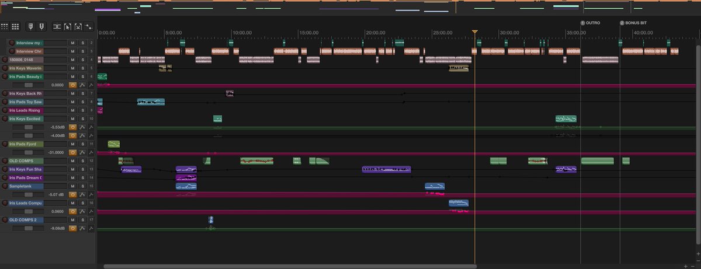
Task: Mute the Interview my track
Action: [x=73, y=43]
